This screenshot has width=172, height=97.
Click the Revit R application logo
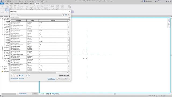coord(1,1)
